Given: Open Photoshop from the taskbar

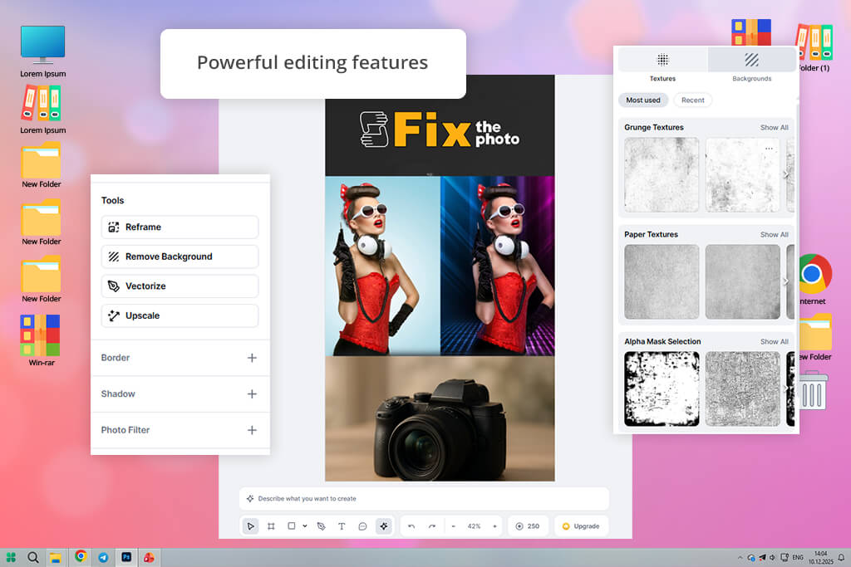Looking at the screenshot, I should (126, 557).
